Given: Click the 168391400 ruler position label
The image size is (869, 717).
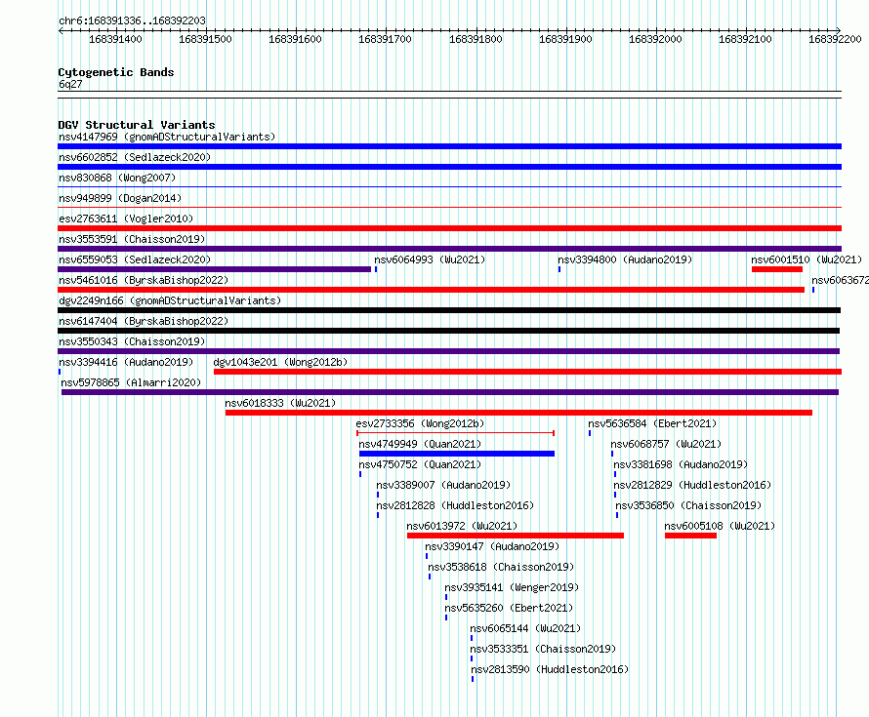Looking at the screenshot, I should [116, 39].
